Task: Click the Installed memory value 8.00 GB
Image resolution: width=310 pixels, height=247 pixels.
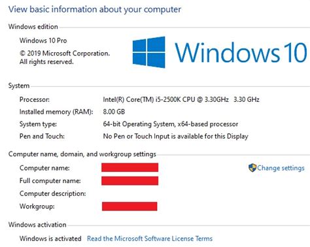Action: coord(114,112)
